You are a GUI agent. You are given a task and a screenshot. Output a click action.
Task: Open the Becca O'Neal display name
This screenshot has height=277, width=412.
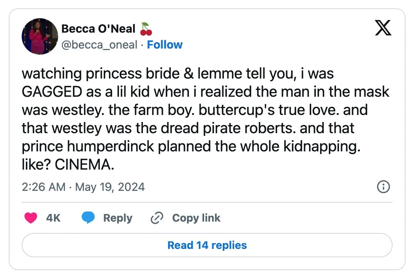point(98,29)
